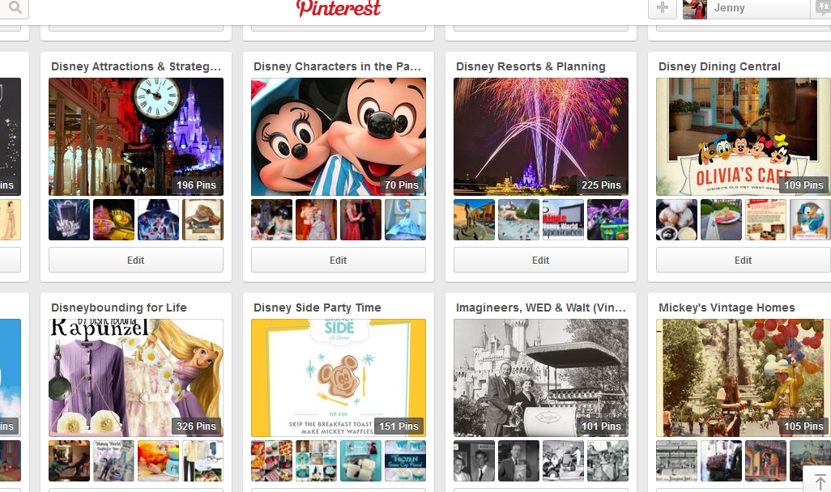The height and width of the screenshot is (492, 831).
Task: Open the Jenny profile menu
Action: (729, 8)
